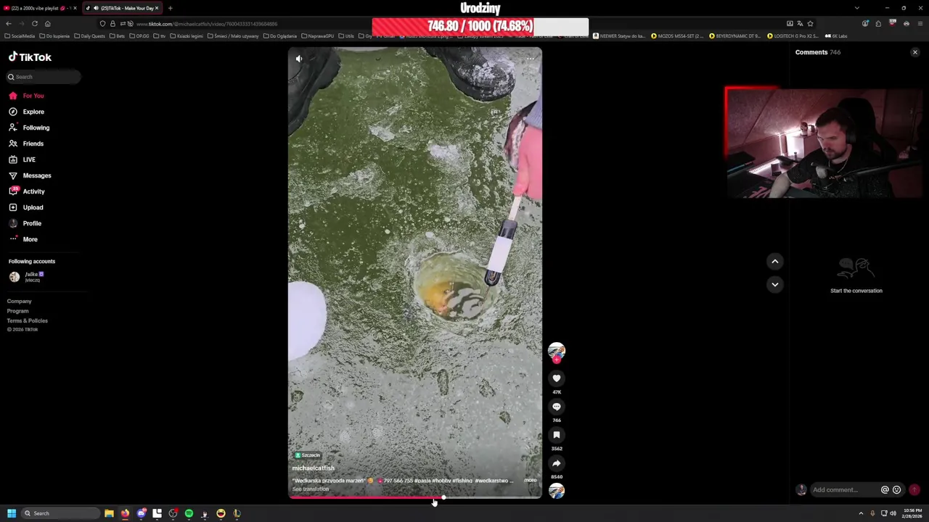
Task: Go to the LIVE section
Action: 22,159
